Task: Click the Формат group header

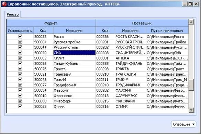Action: (x=51, y=23)
